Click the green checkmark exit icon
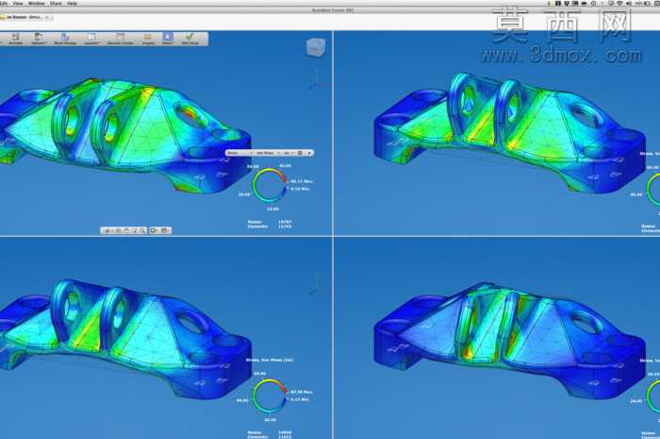 190,39
